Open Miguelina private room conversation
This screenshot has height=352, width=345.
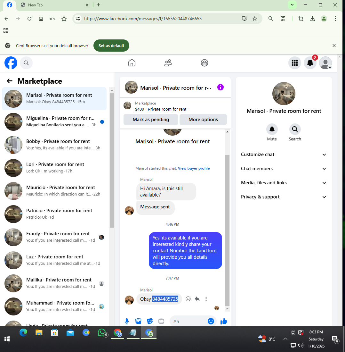[x=54, y=122]
